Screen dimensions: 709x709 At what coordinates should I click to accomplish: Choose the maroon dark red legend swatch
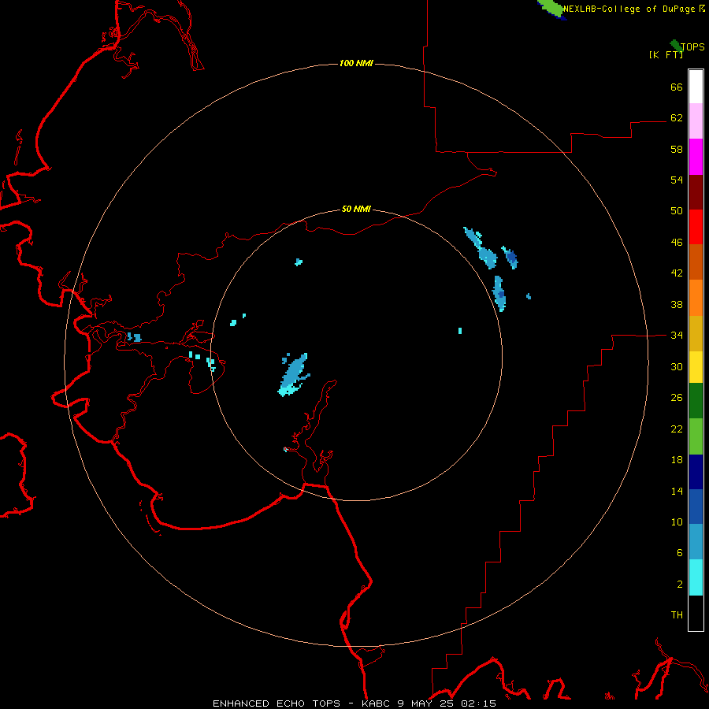click(x=696, y=192)
